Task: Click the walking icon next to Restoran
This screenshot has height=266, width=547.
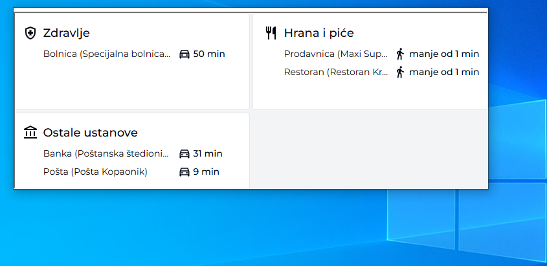Action: (x=400, y=72)
